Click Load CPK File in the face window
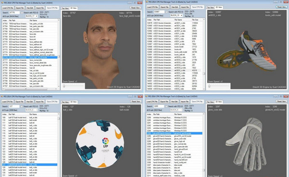The height and width of the screenshot is (177, 289). (8, 8)
